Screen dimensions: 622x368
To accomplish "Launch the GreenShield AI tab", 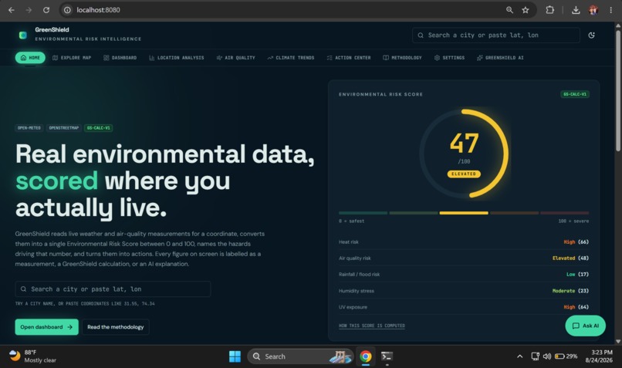I will pos(500,58).
